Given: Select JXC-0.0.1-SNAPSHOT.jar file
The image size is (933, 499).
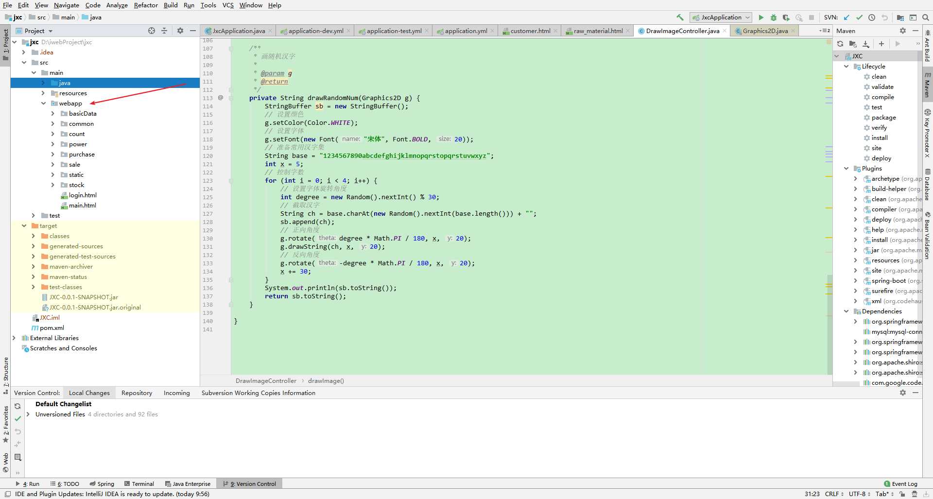Looking at the screenshot, I should [84, 297].
